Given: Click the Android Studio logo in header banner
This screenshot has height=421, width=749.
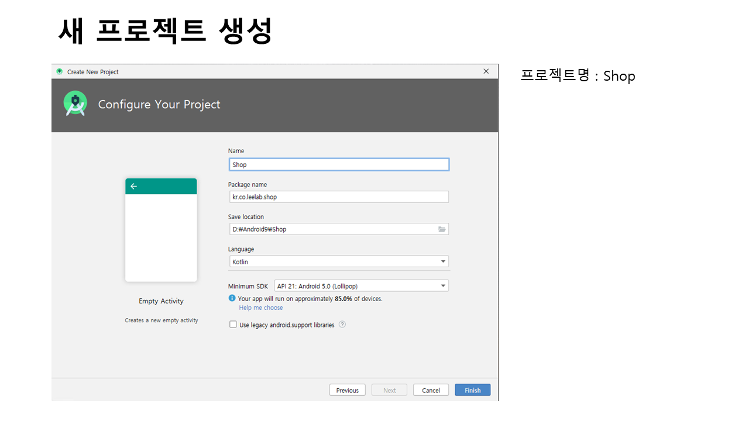Looking at the screenshot, I should pyautogui.click(x=75, y=104).
